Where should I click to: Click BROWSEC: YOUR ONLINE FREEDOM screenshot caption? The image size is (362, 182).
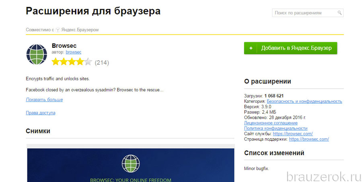(x=131, y=180)
